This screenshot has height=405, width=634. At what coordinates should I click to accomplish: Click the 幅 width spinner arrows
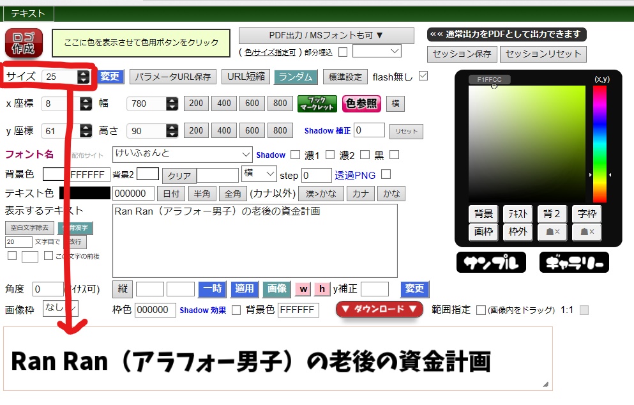172,103
